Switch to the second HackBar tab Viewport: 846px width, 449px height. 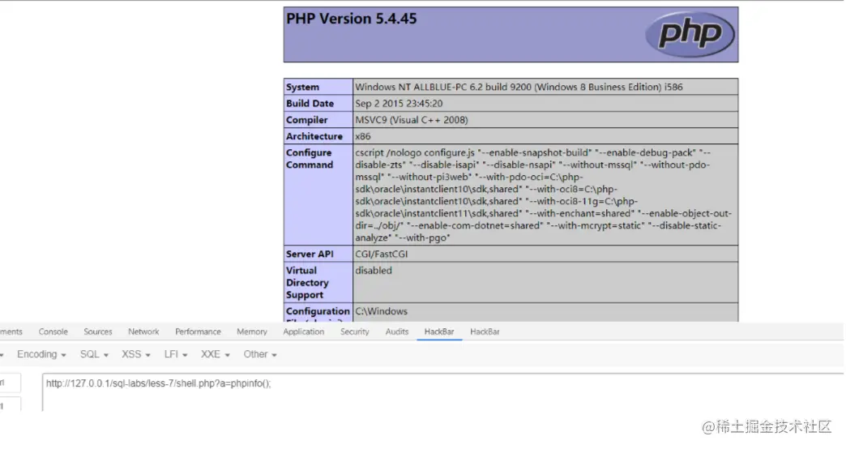(485, 332)
